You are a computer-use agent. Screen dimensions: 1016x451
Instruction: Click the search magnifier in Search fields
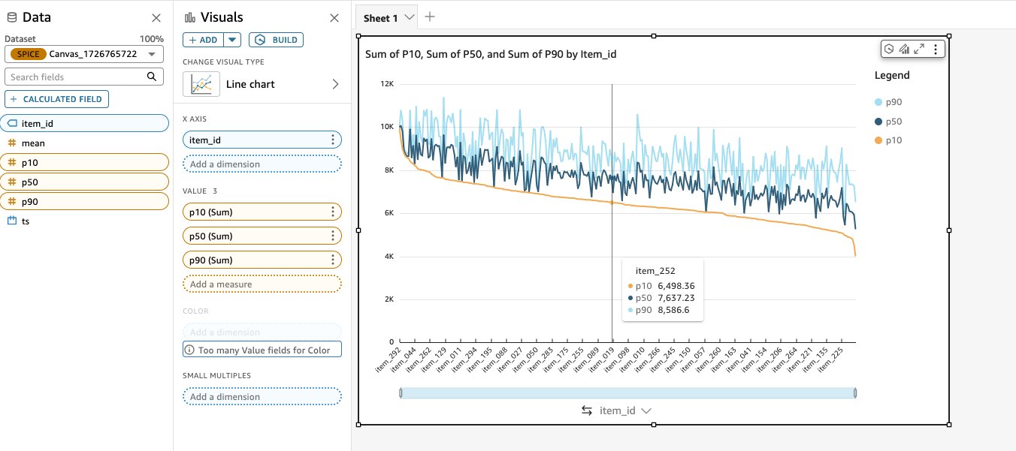[x=151, y=77]
